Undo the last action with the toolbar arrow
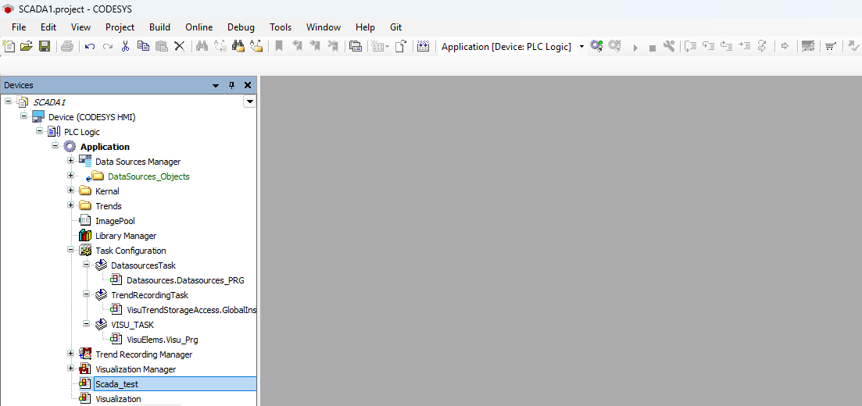This screenshot has width=862, height=406. [x=90, y=47]
